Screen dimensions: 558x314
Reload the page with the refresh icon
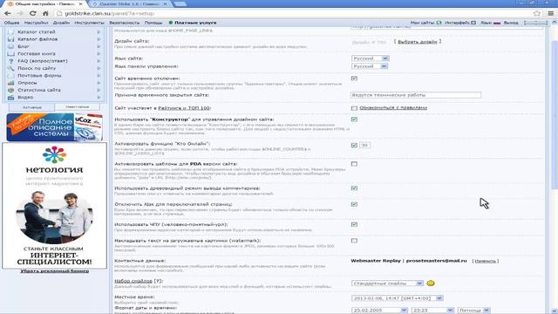pos(33,13)
